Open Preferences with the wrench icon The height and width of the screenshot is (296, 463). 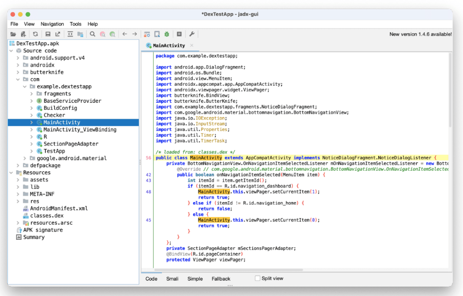tap(192, 34)
